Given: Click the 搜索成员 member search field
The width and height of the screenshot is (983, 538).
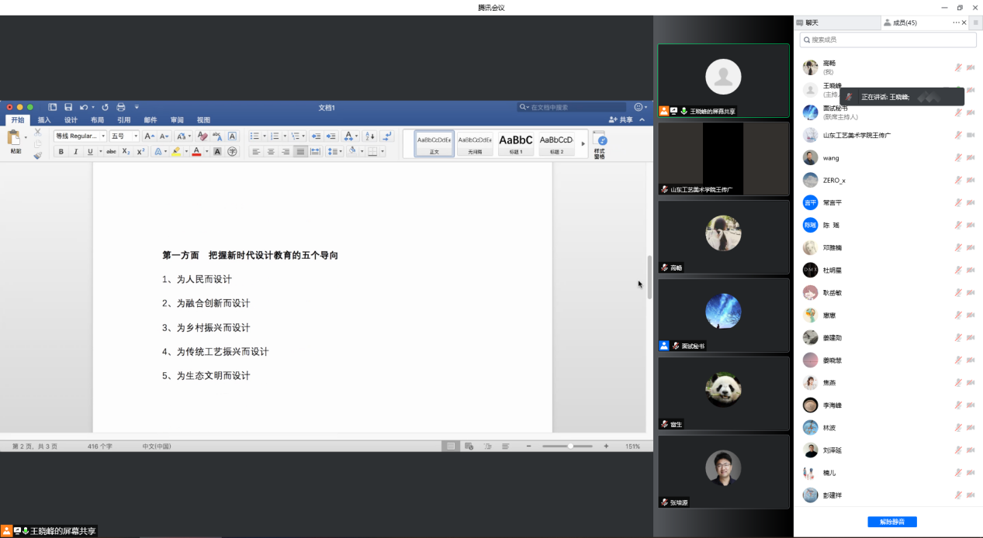Looking at the screenshot, I should coord(888,40).
